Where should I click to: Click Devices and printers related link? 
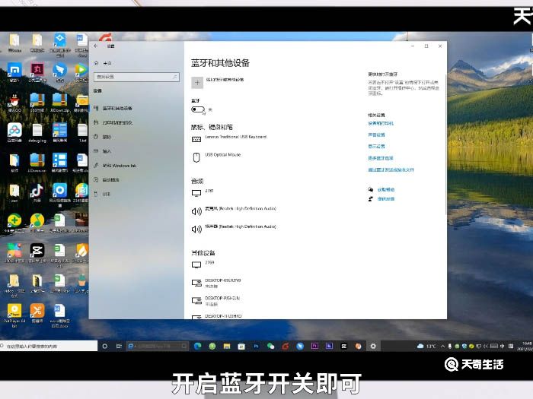tap(381, 123)
